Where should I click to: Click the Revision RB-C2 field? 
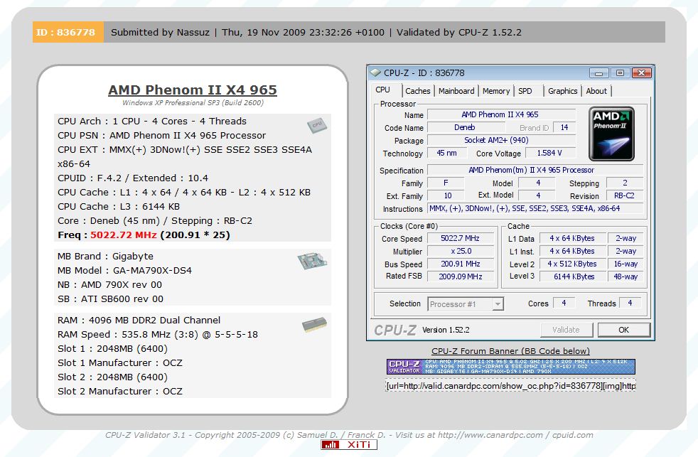624,195
